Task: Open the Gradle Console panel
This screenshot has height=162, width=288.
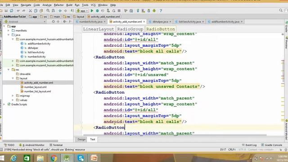Action: (x=272, y=145)
